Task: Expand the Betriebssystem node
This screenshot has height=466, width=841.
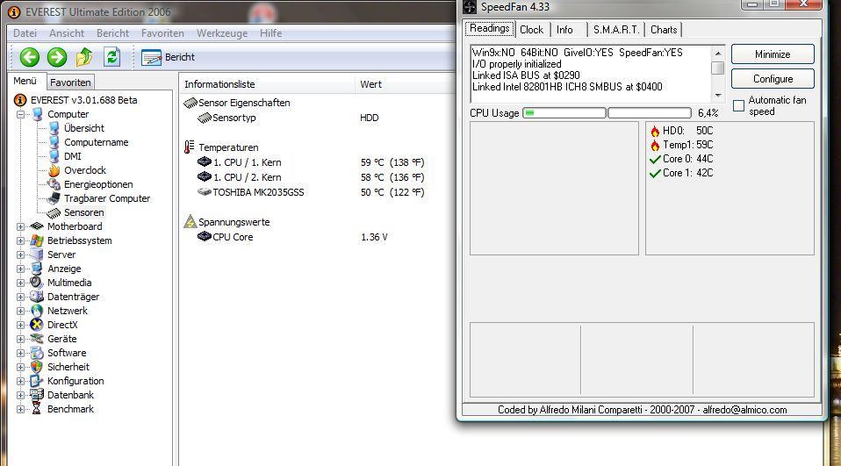Action: click(20, 240)
